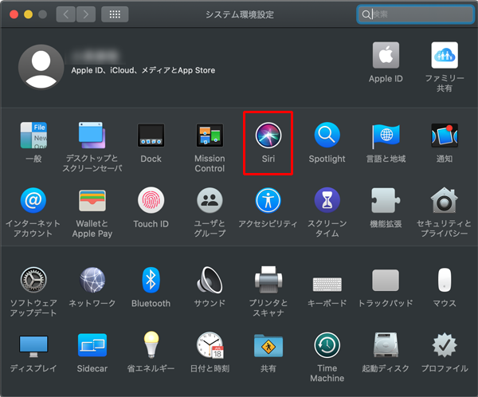Open Touch ID preferences
Viewport: 478px width, 397px height.
[x=151, y=200]
